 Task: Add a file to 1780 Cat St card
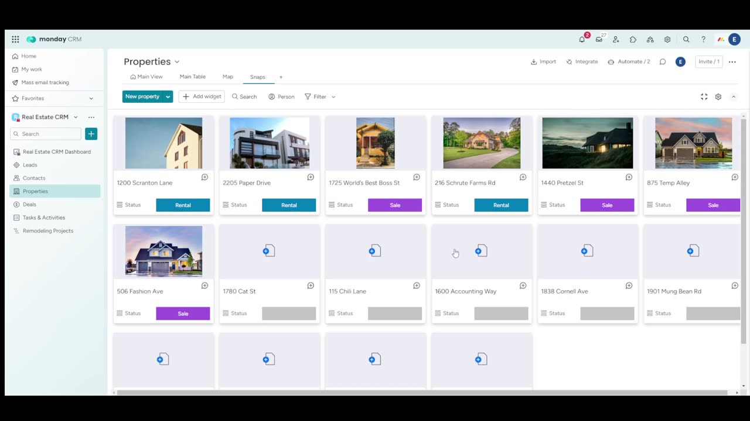pos(269,251)
